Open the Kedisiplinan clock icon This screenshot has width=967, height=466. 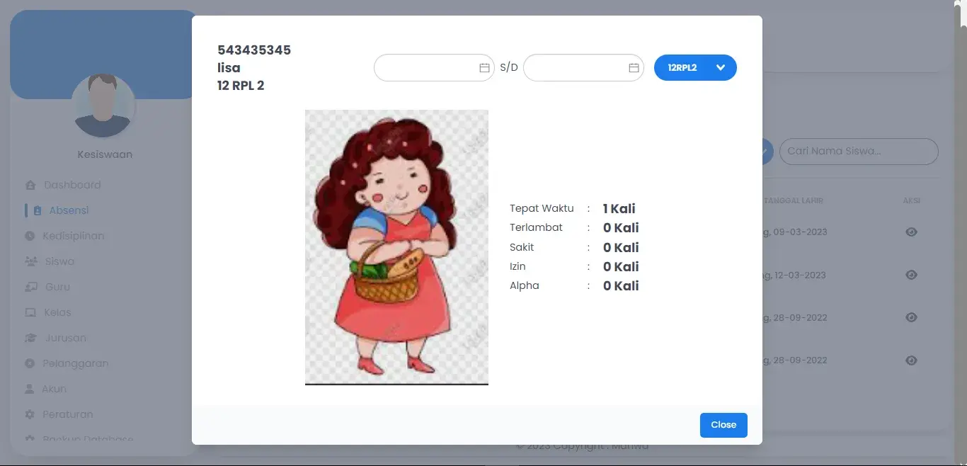30,236
